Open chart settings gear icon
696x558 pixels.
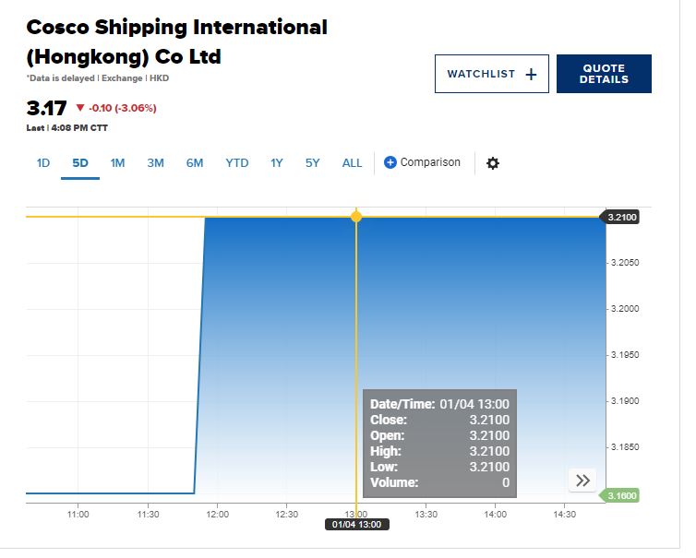[x=492, y=163]
